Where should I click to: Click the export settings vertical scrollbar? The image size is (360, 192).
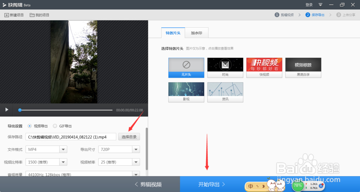[x=147, y=149]
